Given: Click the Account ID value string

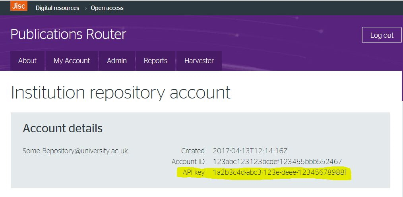Looking at the screenshot, I should 277,162.
